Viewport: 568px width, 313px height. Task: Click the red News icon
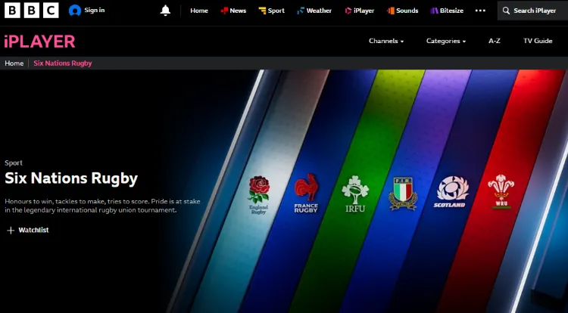(x=224, y=11)
